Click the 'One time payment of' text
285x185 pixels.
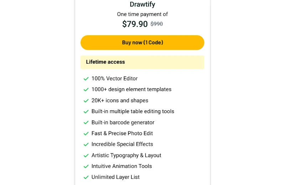tap(142, 14)
